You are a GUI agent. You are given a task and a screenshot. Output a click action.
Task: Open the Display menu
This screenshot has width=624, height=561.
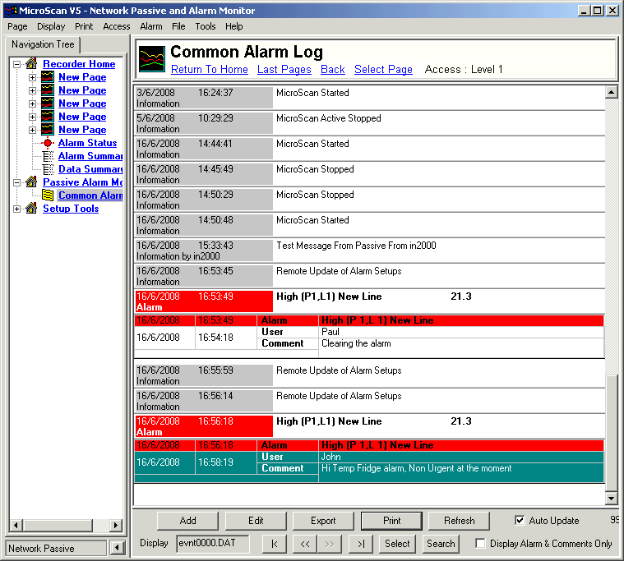(51, 26)
